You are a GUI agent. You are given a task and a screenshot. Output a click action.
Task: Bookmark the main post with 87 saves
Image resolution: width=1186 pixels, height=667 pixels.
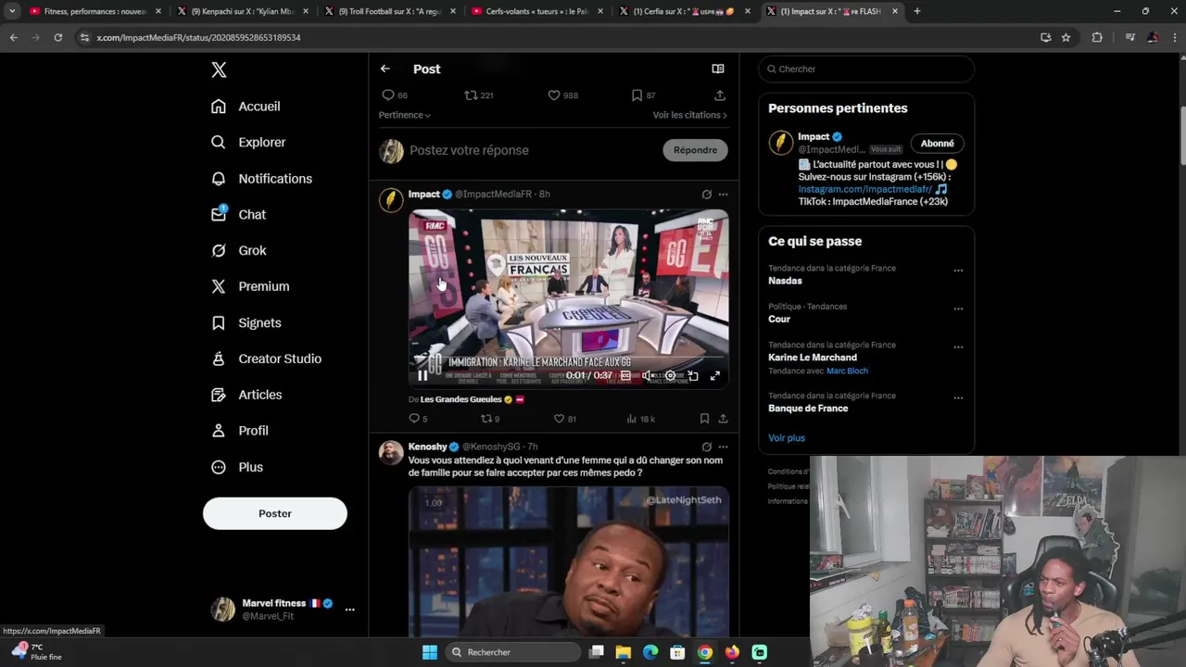coord(643,95)
